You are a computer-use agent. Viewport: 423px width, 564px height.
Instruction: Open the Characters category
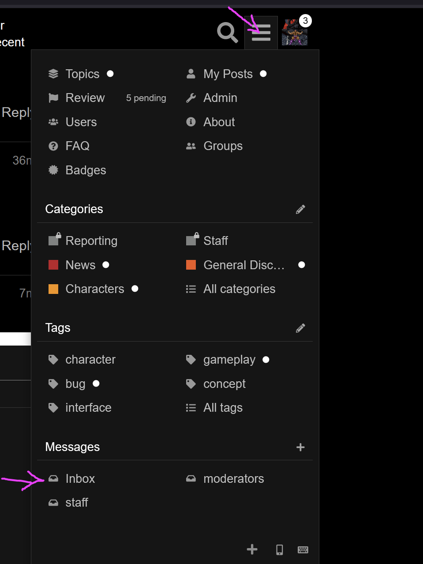(x=94, y=289)
